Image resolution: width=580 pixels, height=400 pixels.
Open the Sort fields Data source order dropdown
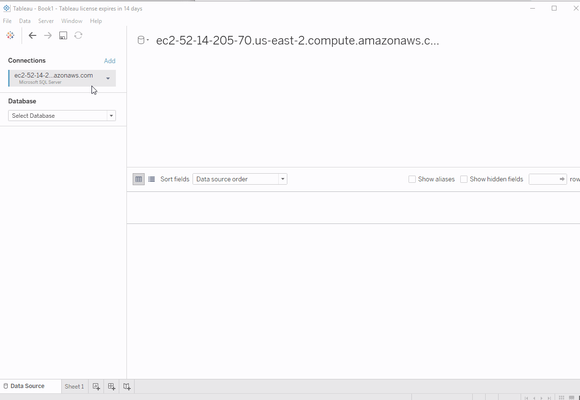[x=240, y=179]
